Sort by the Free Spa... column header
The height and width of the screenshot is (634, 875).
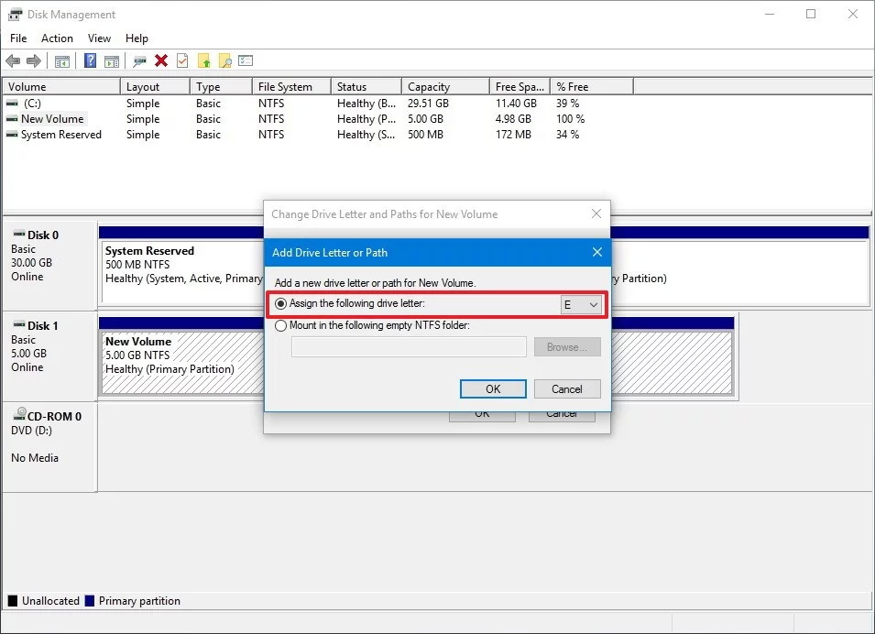520,86
